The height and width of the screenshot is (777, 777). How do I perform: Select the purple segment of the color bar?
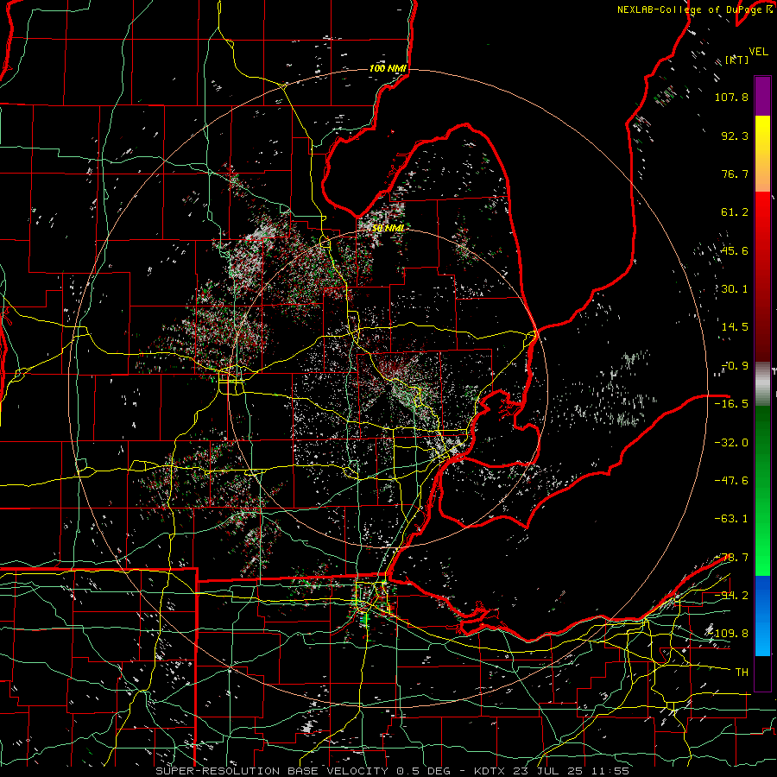pyautogui.click(x=762, y=96)
